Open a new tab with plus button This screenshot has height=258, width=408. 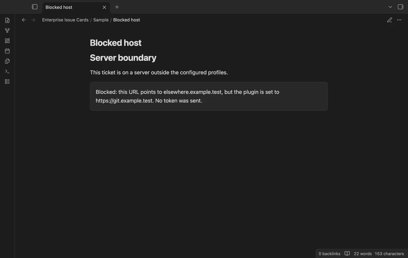tap(117, 7)
